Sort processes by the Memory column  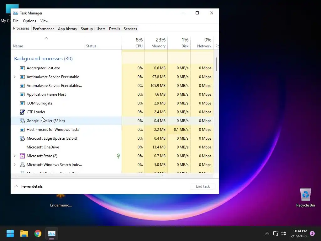tap(156, 43)
